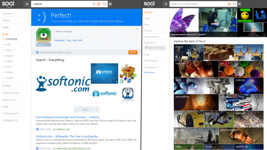Open the dropdown arrow beside the message box
Screen dimensions: 267x150
coord(136,29)
